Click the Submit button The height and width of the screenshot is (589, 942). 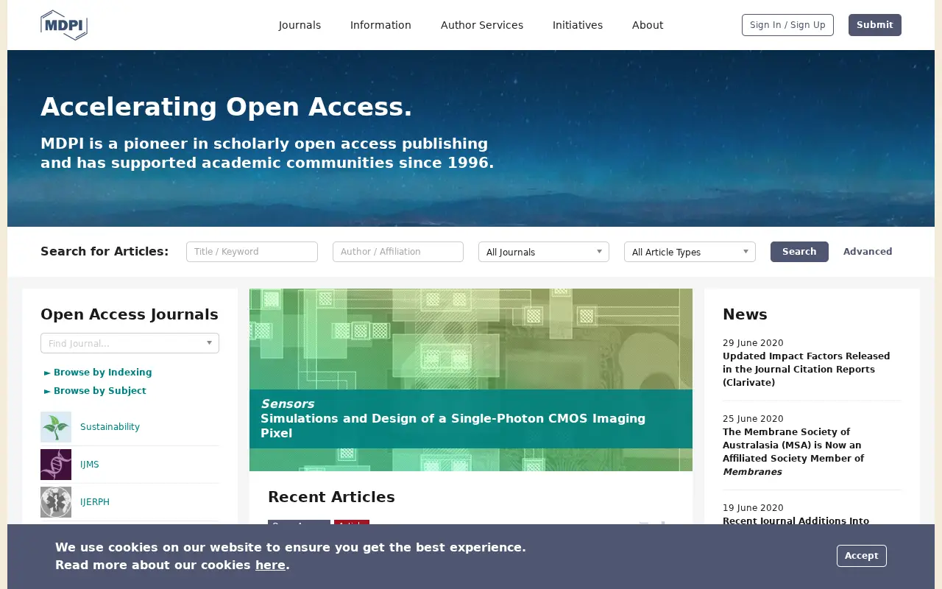click(875, 25)
